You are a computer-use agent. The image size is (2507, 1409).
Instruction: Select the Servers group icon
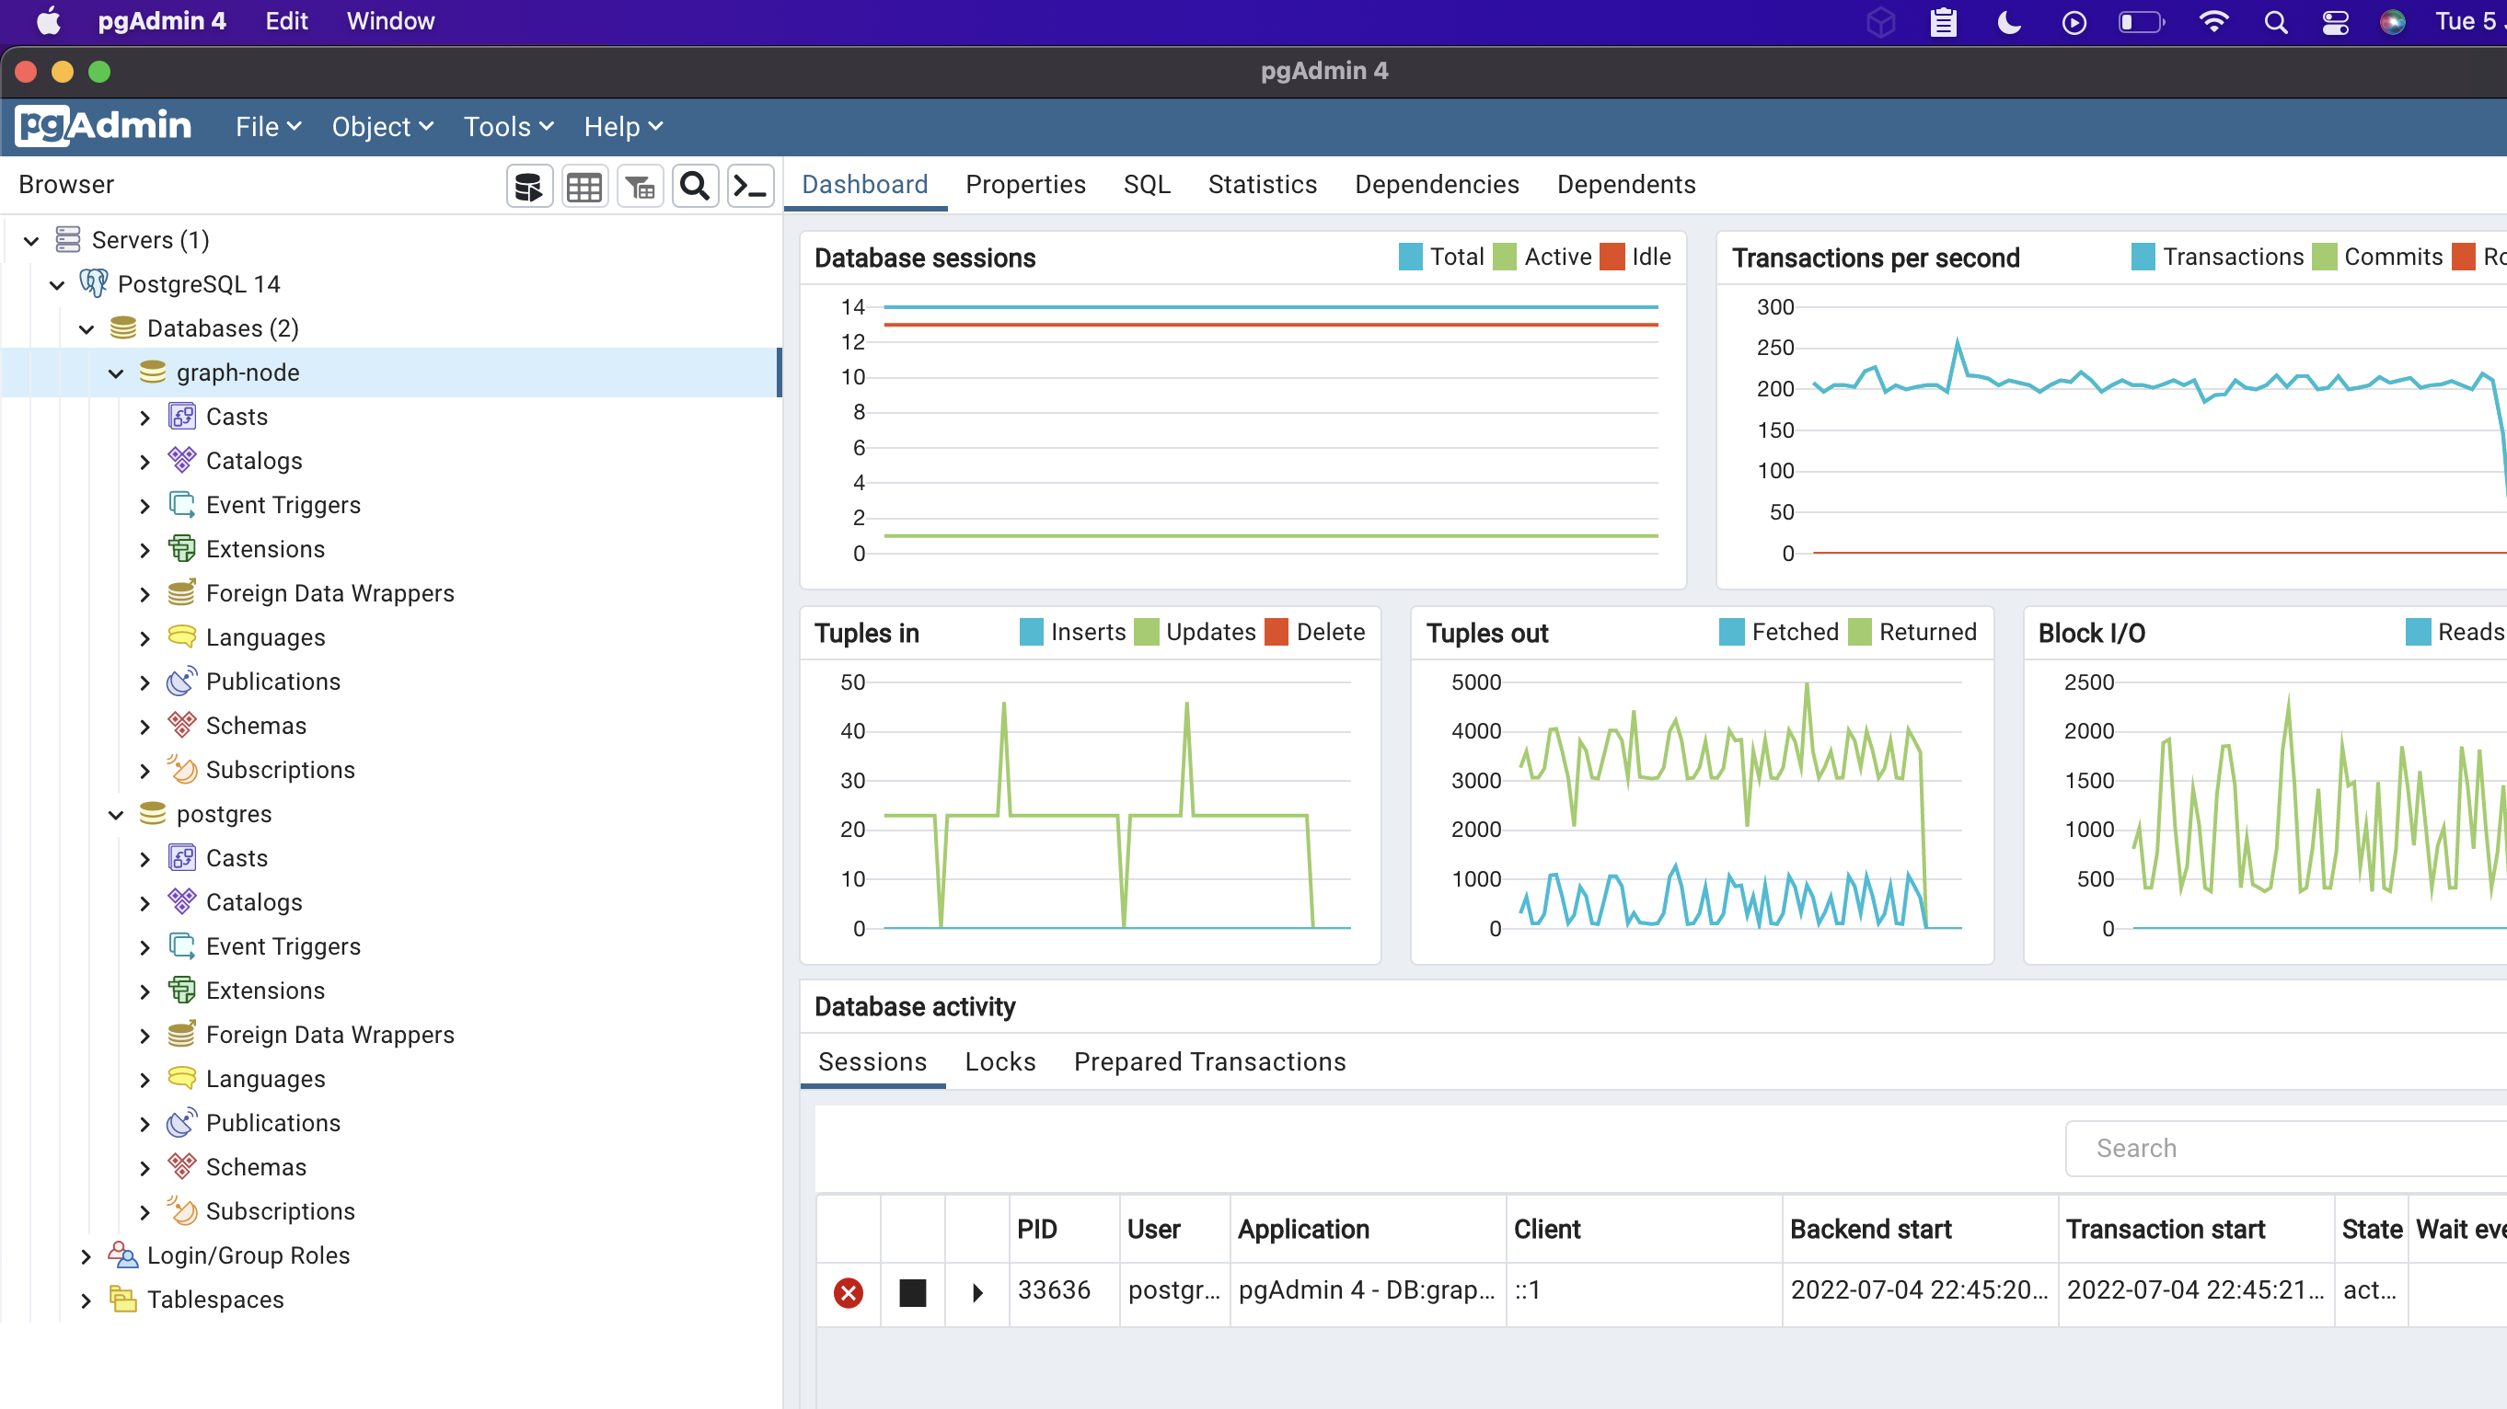click(x=67, y=239)
